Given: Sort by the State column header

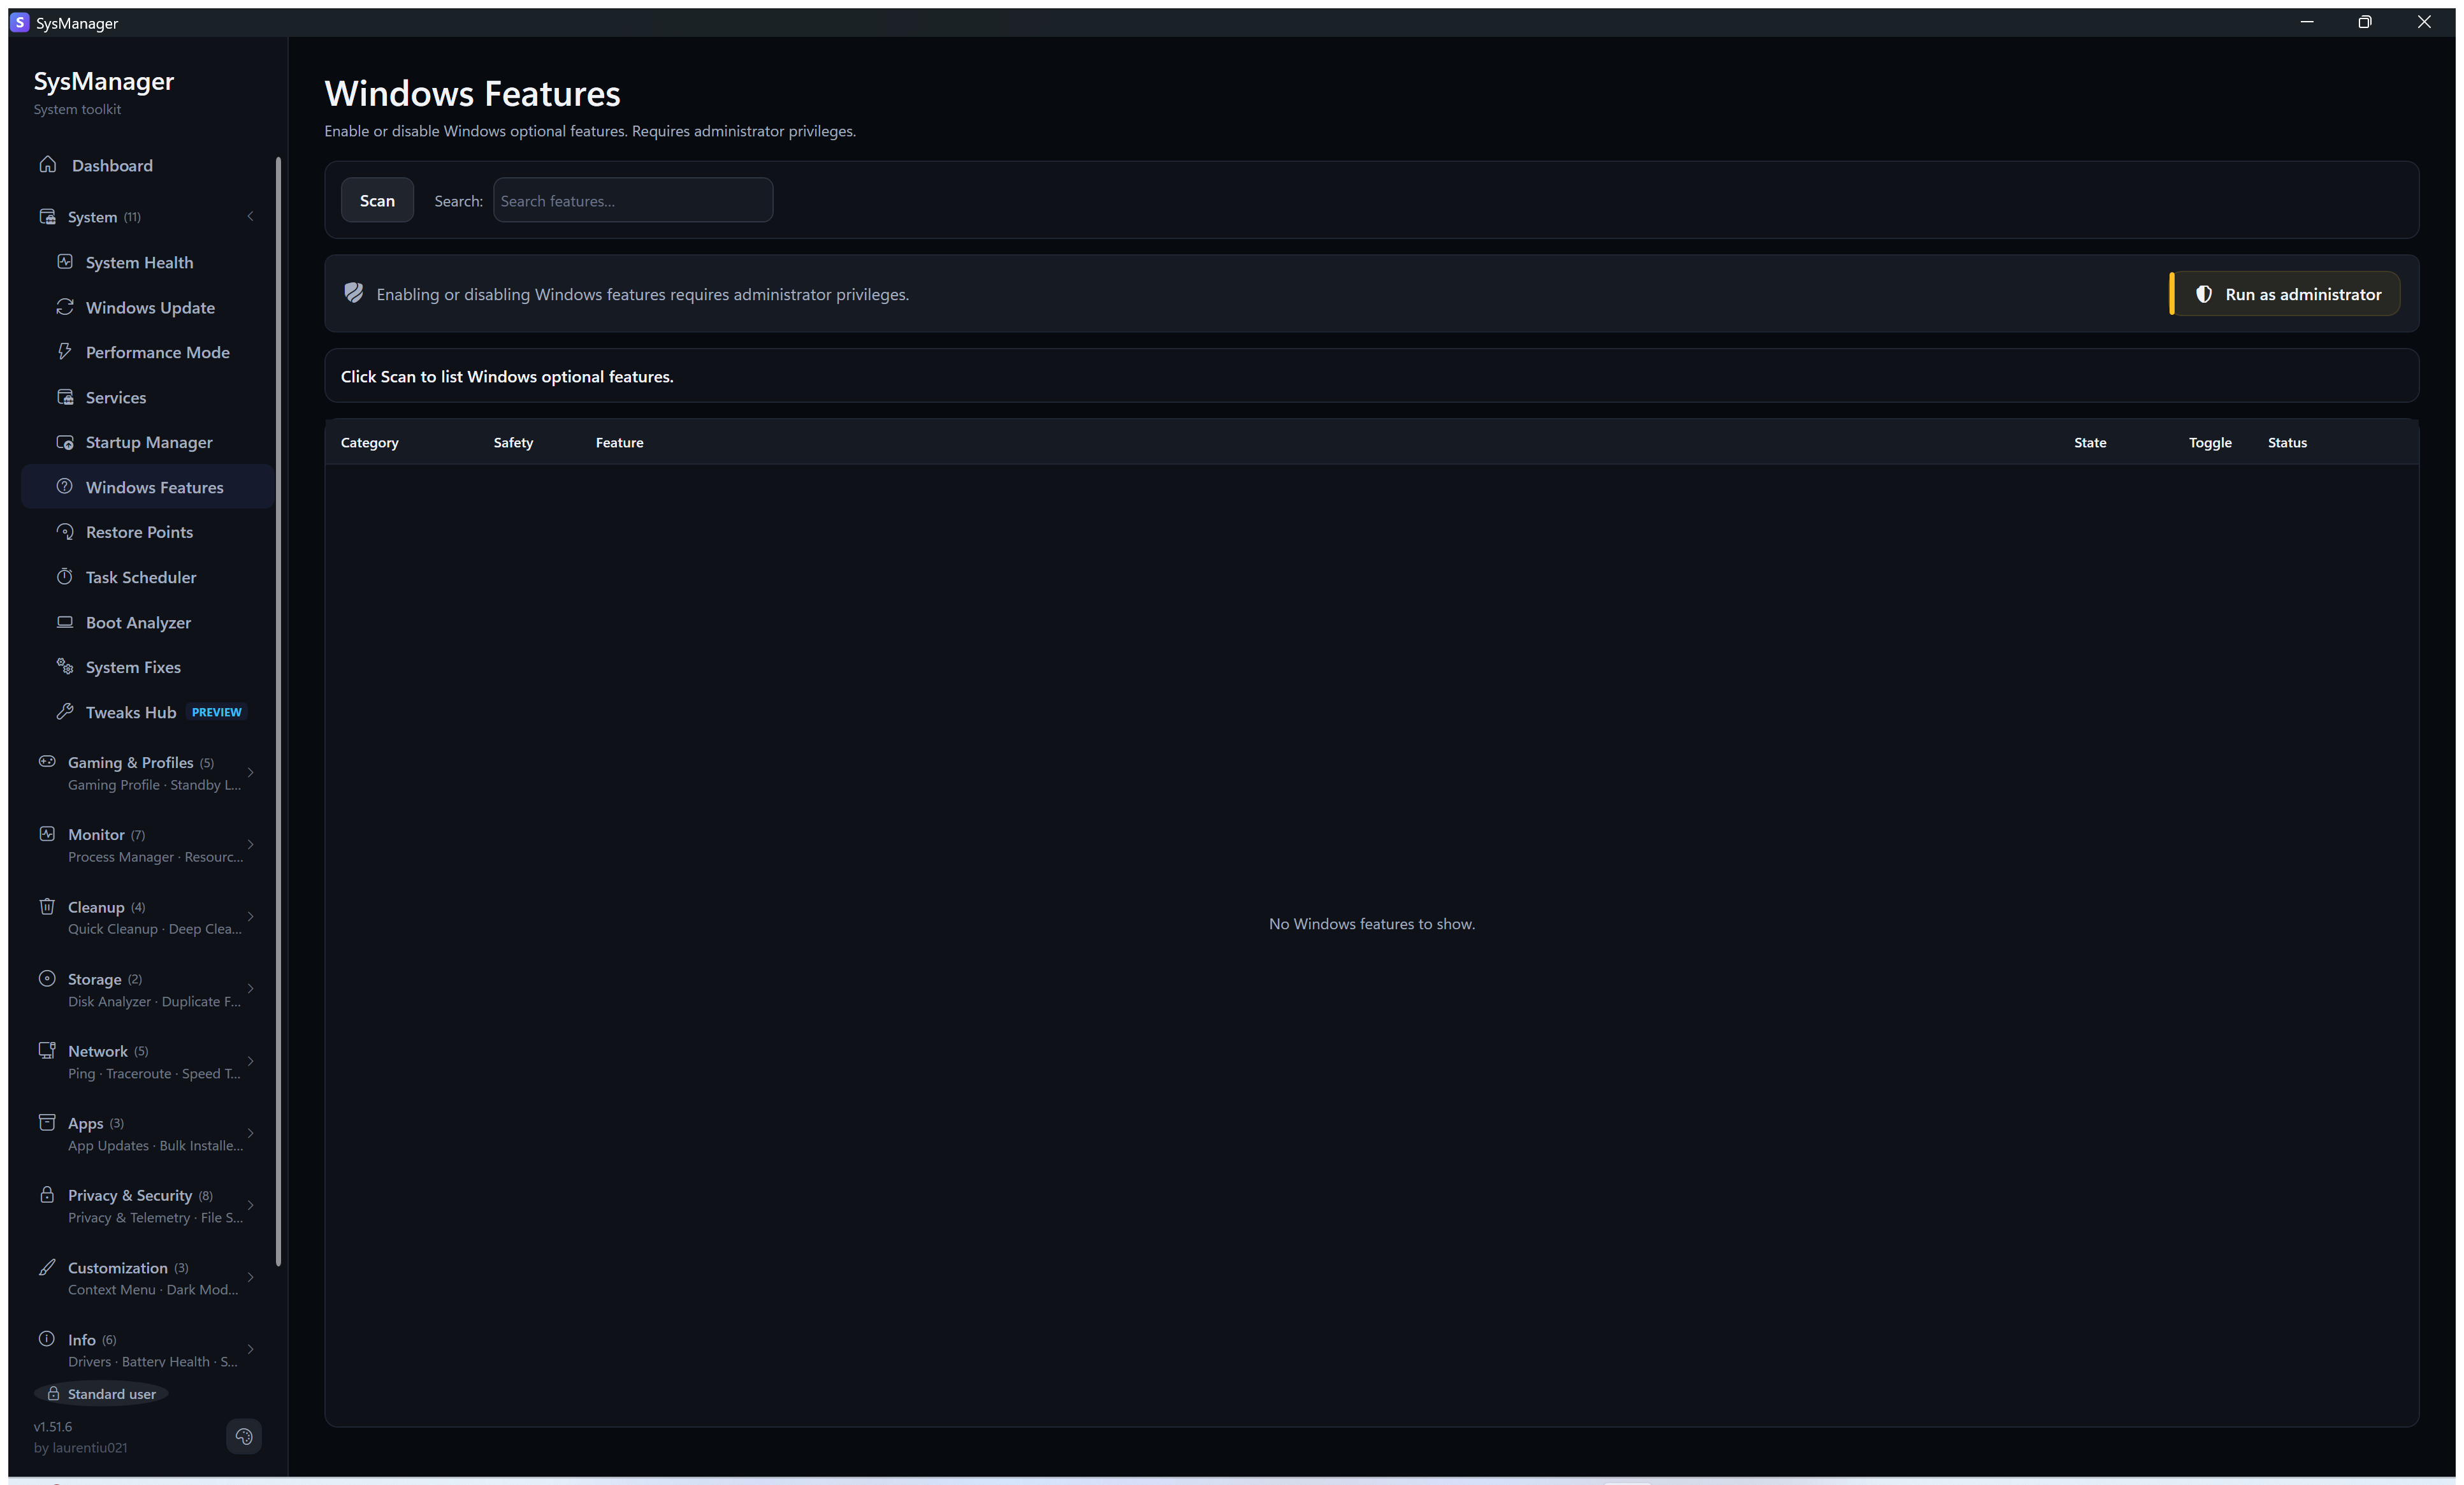Looking at the screenshot, I should pos(2090,442).
